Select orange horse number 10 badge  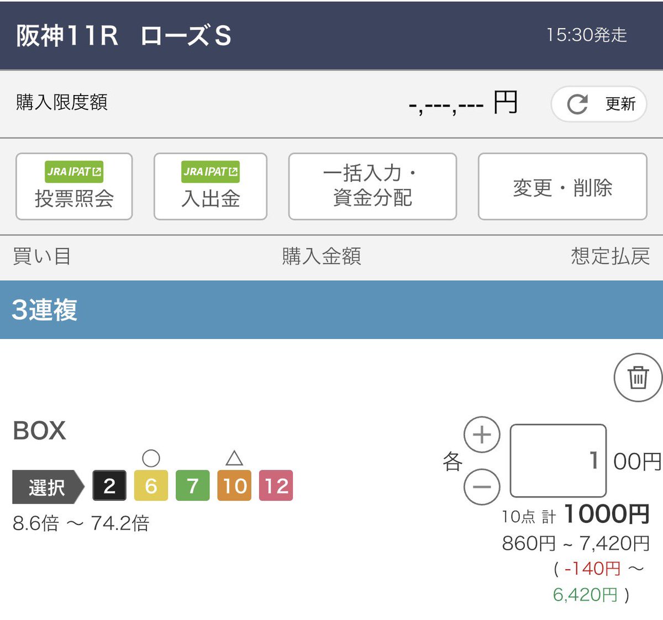tap(234, 486)
